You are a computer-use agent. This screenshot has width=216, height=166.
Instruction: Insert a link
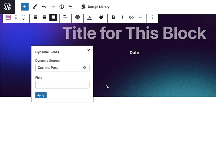coord(131,17)
